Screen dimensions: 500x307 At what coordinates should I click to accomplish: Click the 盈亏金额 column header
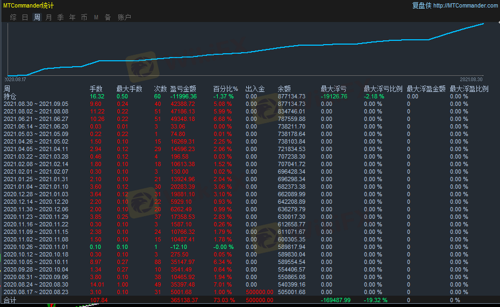click(183, 89)
